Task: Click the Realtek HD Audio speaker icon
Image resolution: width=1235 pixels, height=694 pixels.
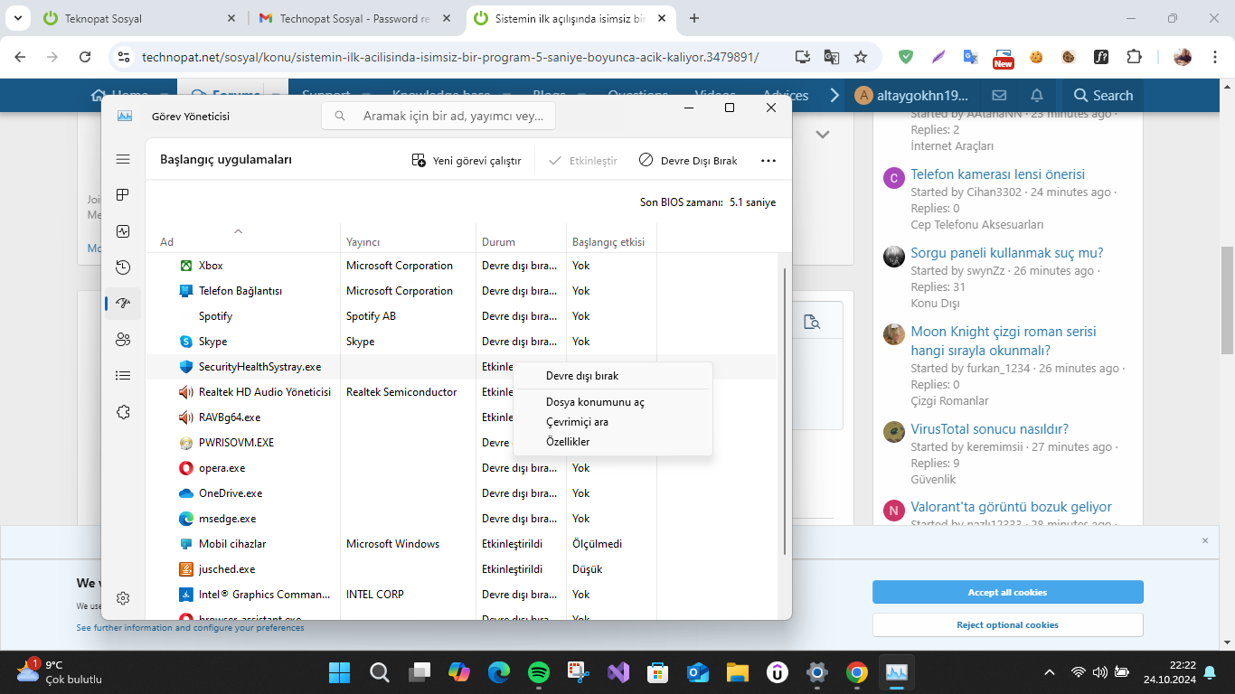Action: point(185,392)
